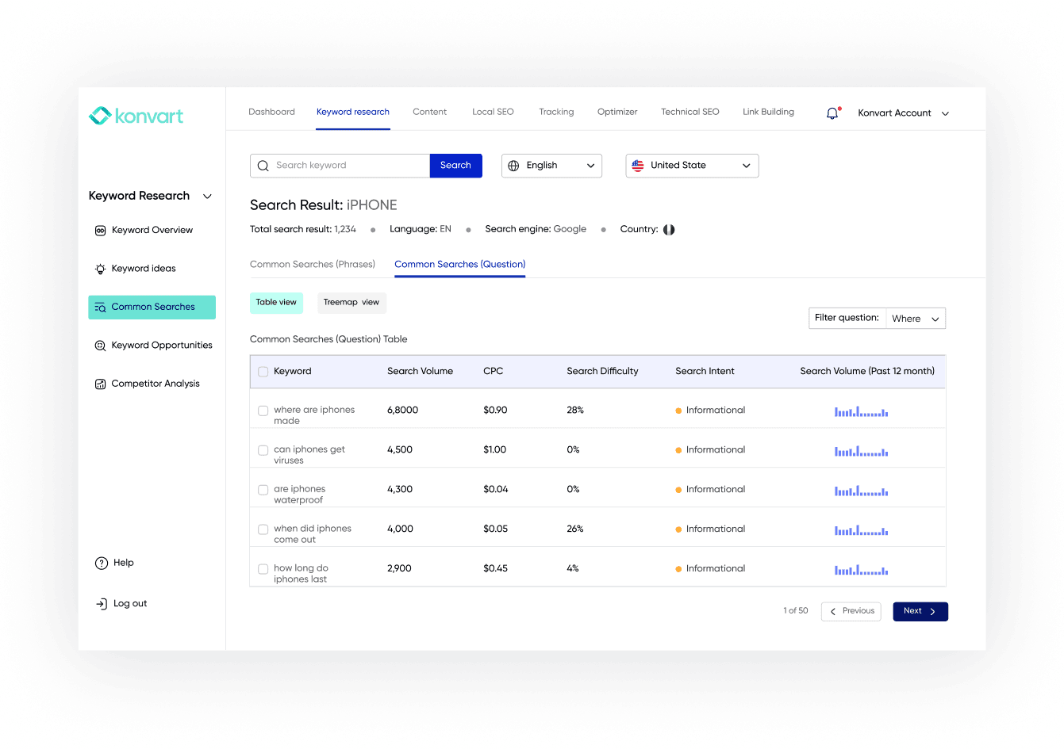Click the Log out arrow icon
This screenshot has height=749, width=1064.
[x=101, y=604]
